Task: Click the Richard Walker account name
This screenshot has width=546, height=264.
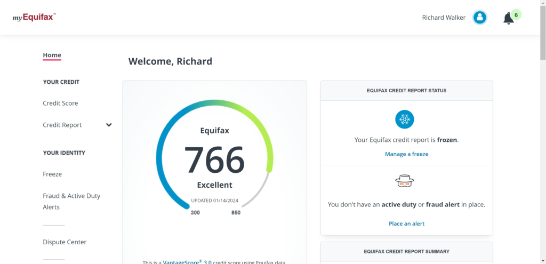Action: coord(444,18)
